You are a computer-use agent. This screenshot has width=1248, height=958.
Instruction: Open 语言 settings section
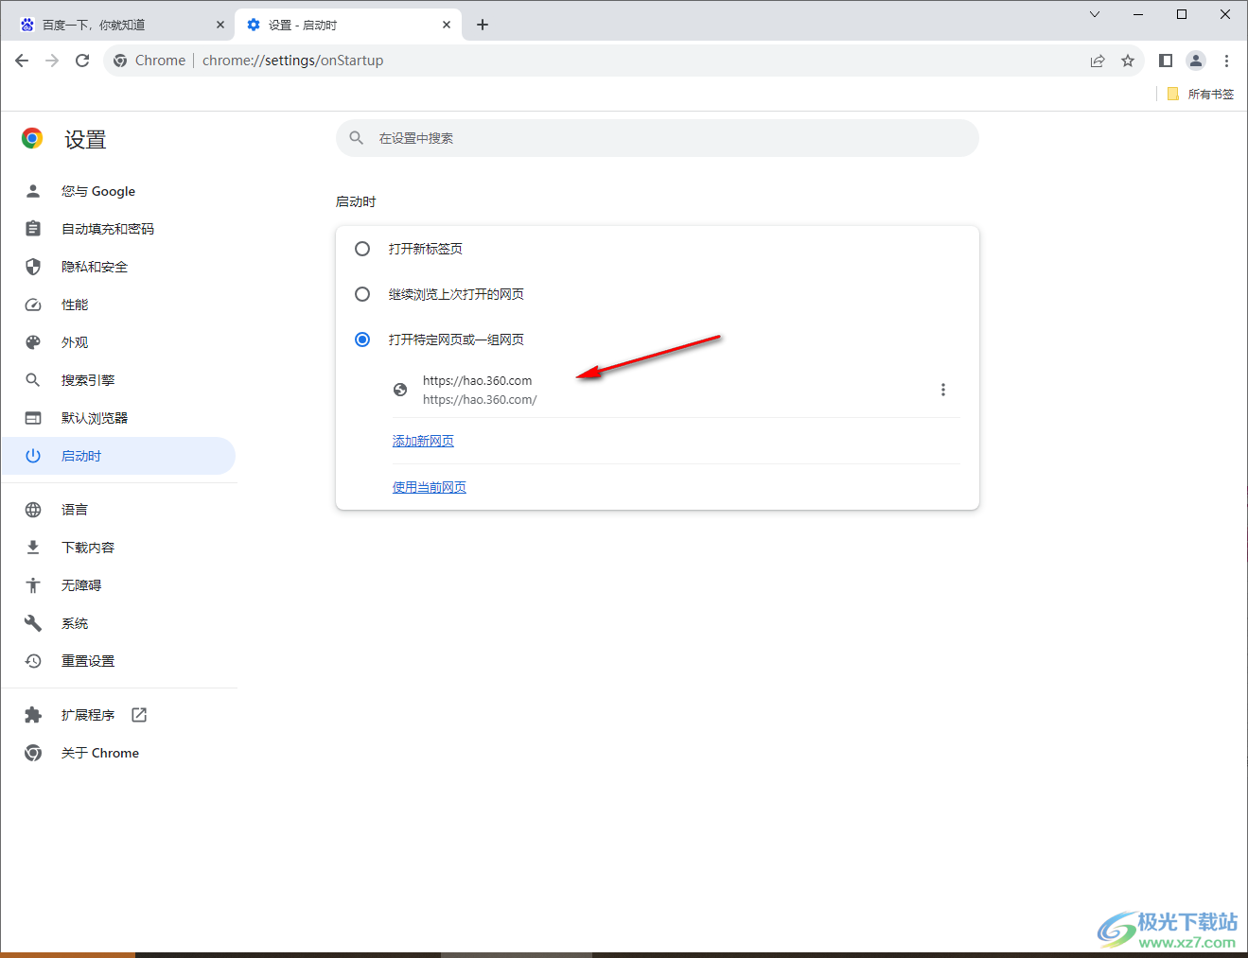pos(118,510)
